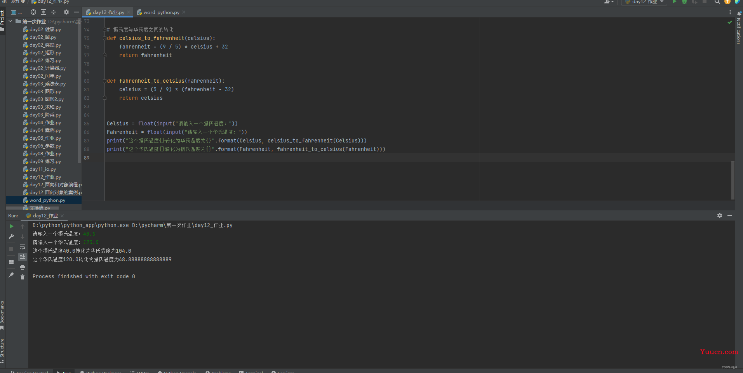743x373 pixels.
Task: Click the green inspection checkmark
Action: click(729, 23)
